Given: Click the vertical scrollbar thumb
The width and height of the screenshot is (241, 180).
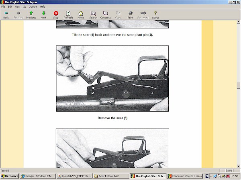Looking at the screenshot, I should click(x=238, y=86).
